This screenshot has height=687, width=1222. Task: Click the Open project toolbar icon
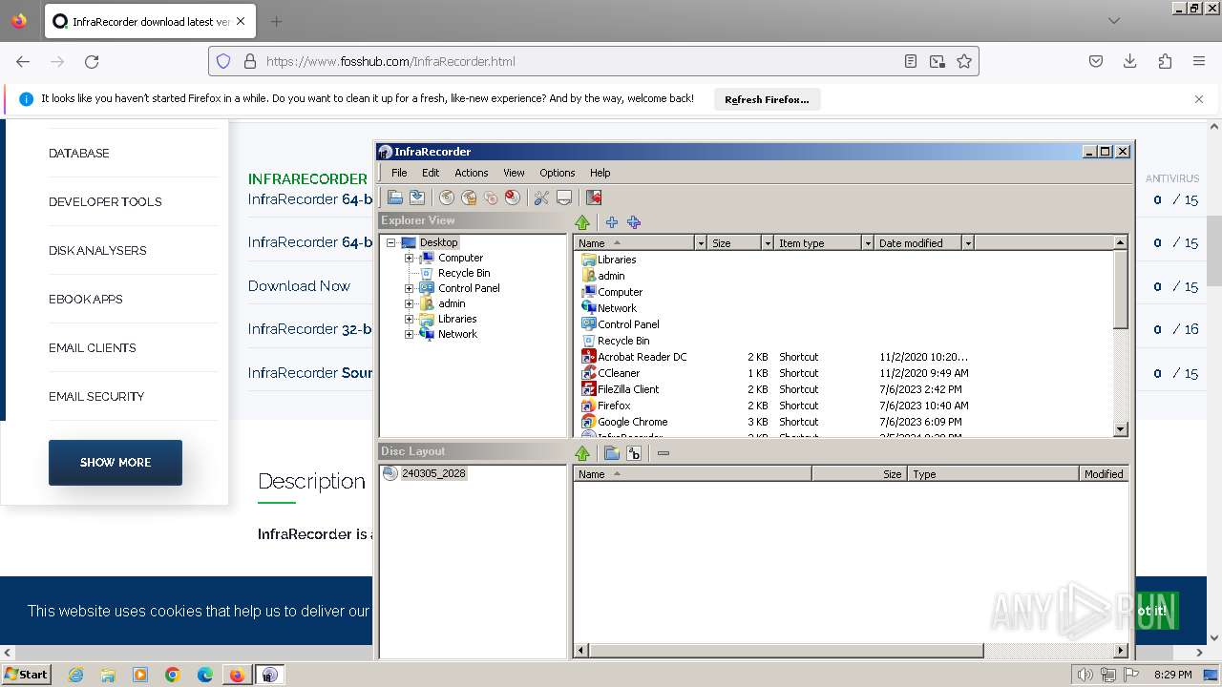[394, 198]
